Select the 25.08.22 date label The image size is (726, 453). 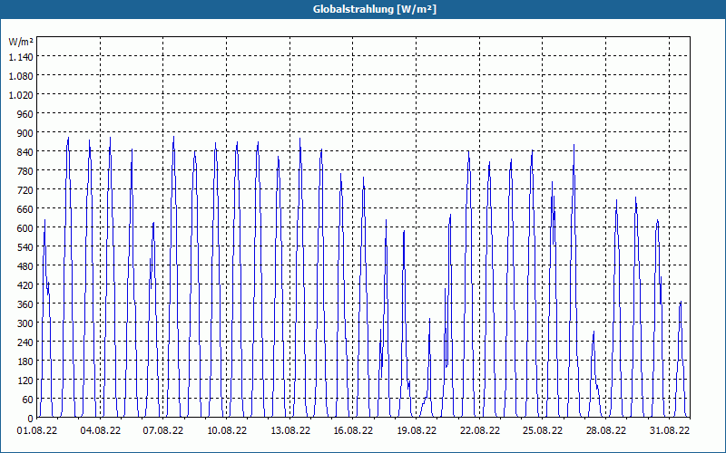[542, 430]
